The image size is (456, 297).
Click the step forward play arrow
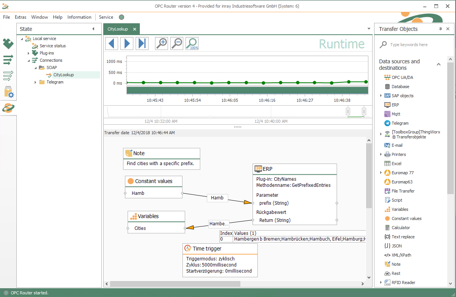click(127, 43)
